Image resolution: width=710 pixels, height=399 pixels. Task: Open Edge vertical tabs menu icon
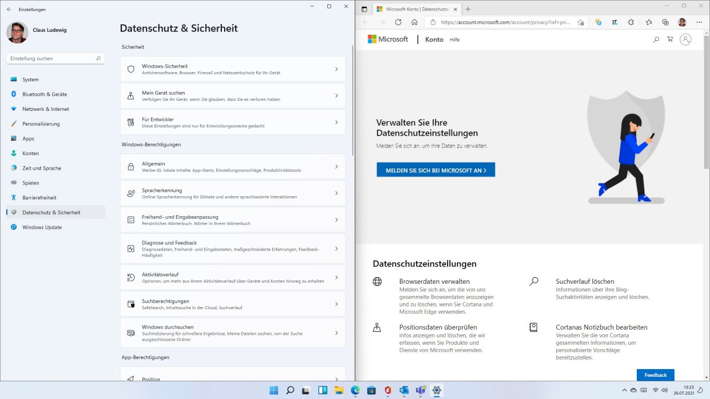click(364, 9)
